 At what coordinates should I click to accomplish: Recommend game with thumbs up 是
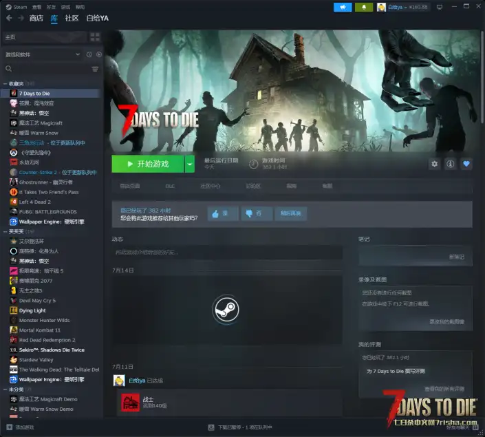click(223, 213)
